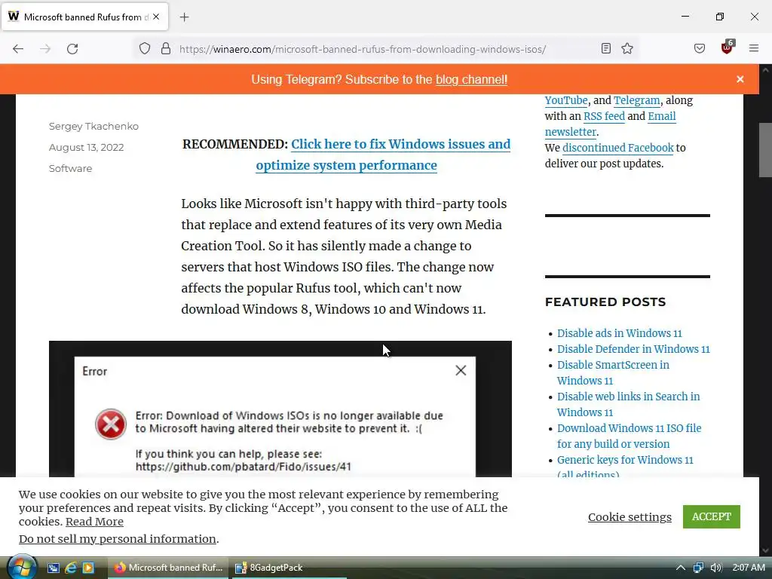The image size is (772, 579).
Task: Launch Internet Explorer from taskbar
Action: (x=71, y=568)
